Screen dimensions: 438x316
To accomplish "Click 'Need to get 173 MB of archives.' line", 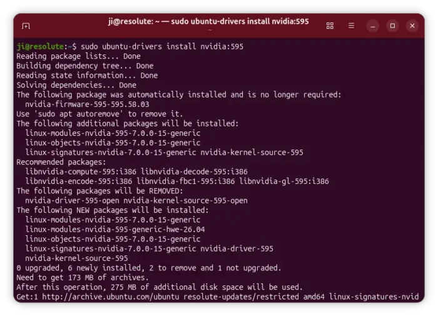I will pos(83,277).
